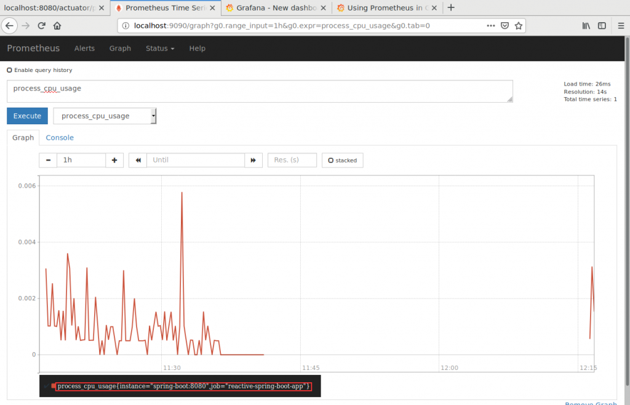Click the browser back arrow button

pyautogui.click(x=10, y=26)
